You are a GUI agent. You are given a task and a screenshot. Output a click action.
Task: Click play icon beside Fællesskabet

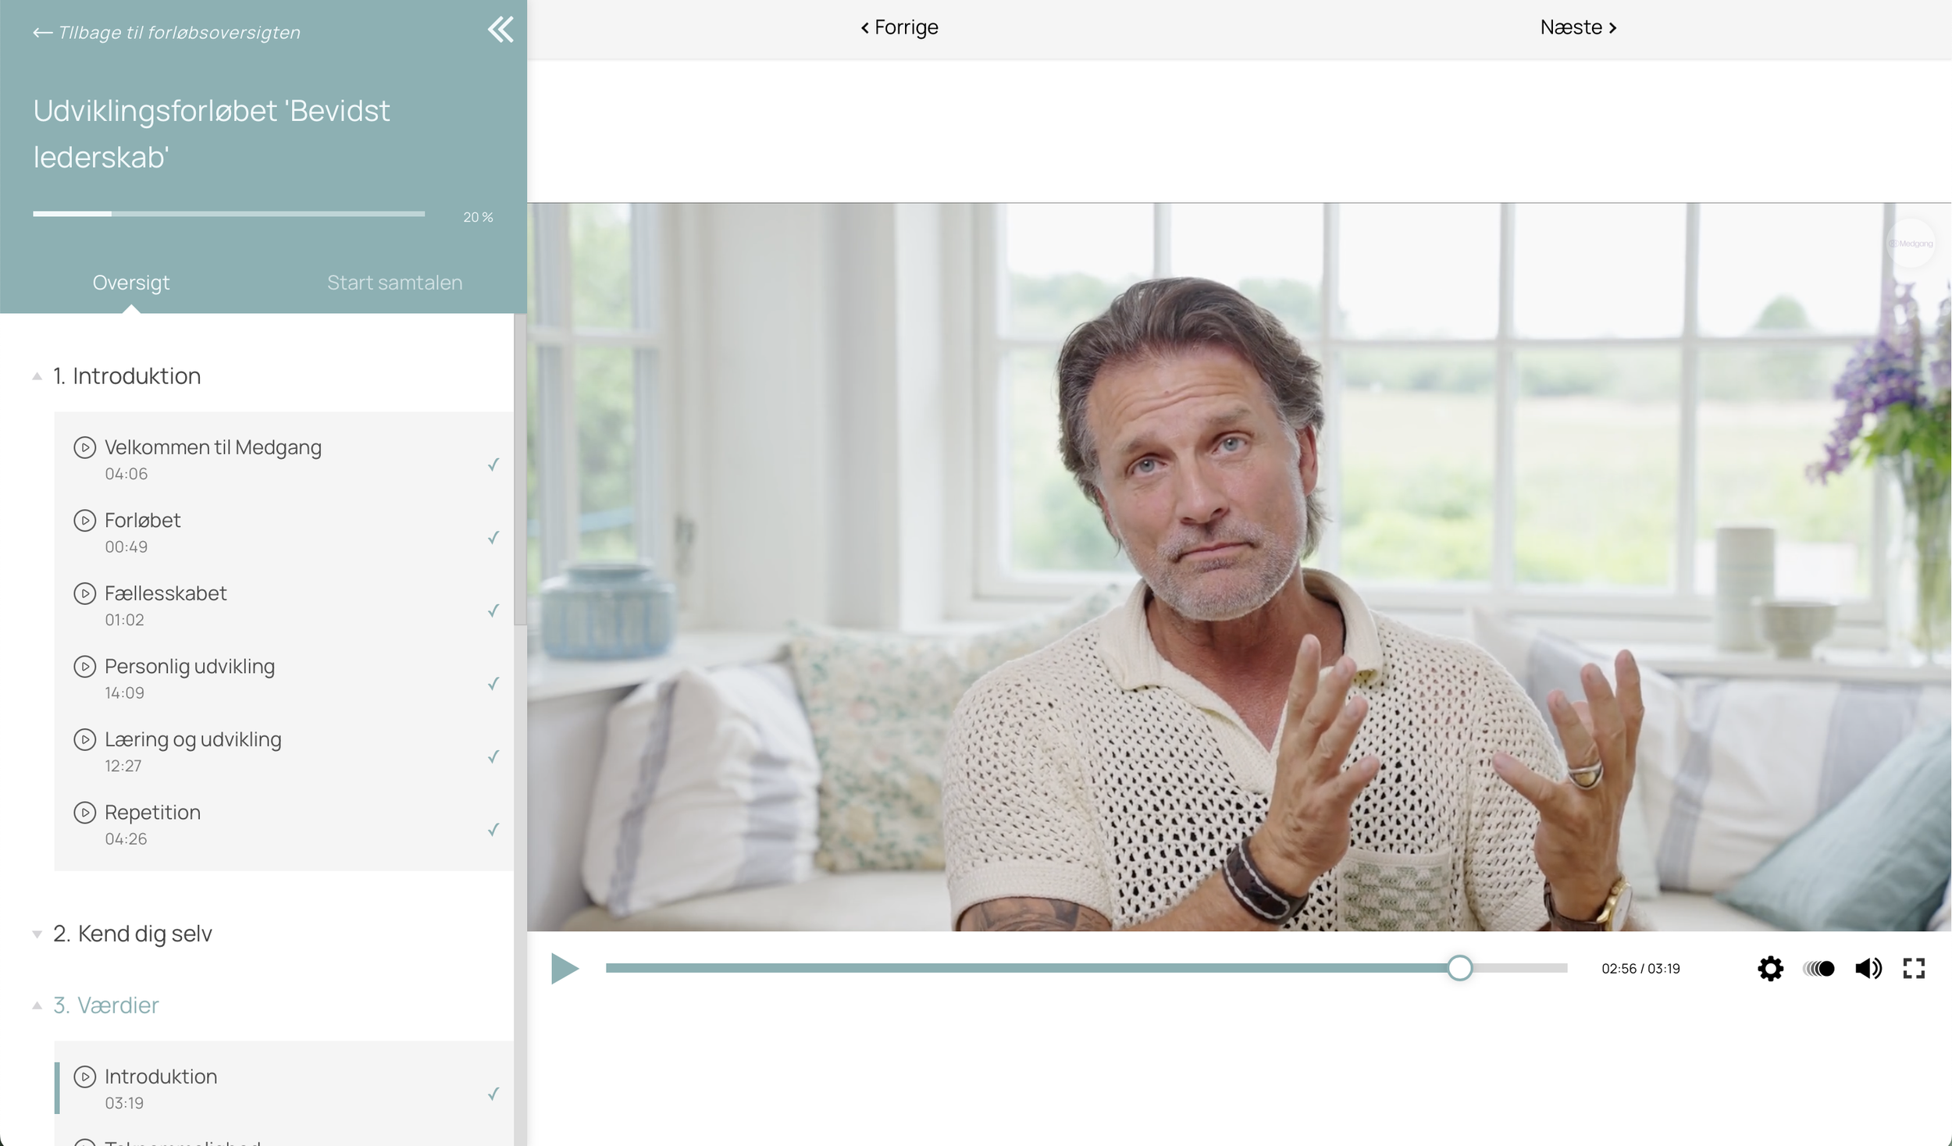pos(84,593)
